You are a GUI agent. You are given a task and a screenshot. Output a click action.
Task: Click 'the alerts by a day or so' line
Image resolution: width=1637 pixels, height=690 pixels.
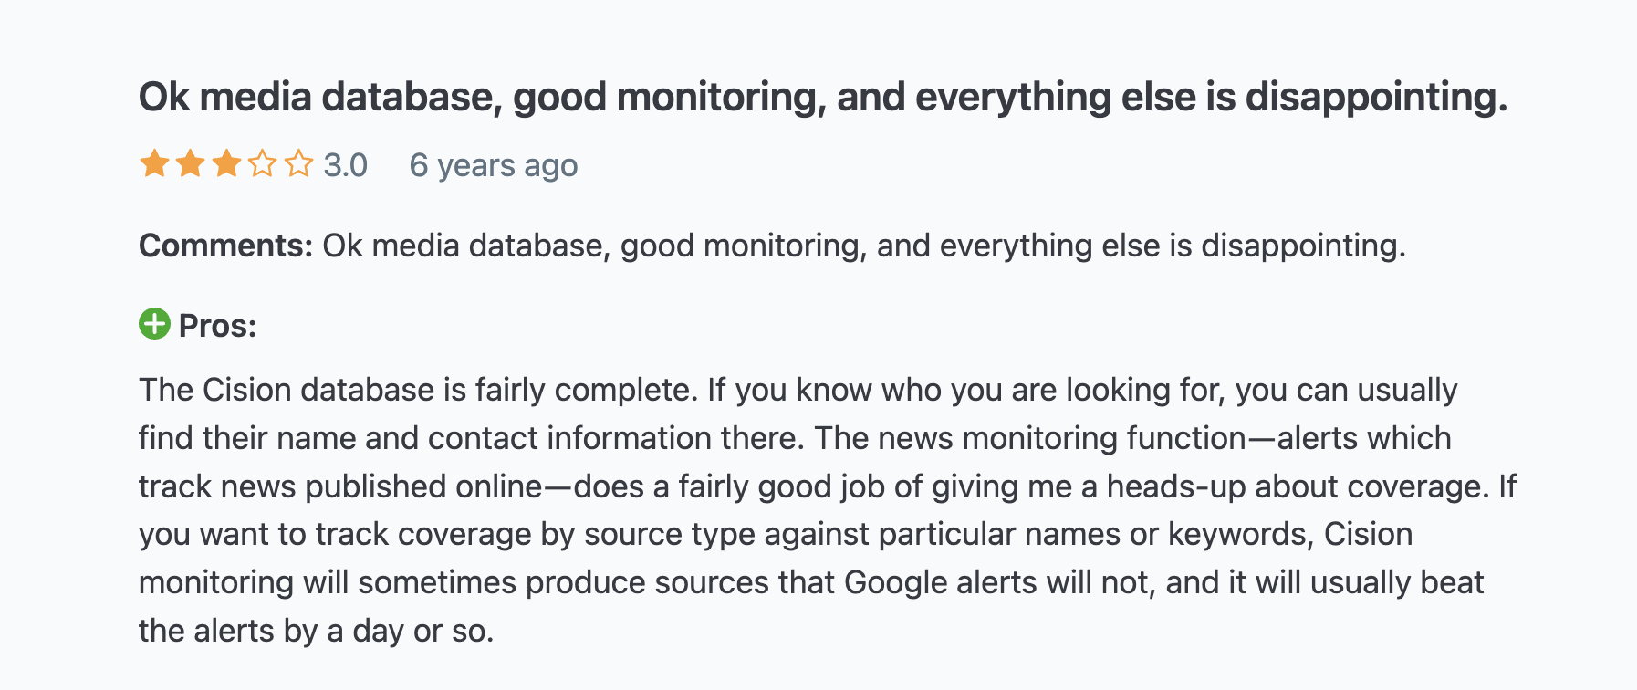316,631
